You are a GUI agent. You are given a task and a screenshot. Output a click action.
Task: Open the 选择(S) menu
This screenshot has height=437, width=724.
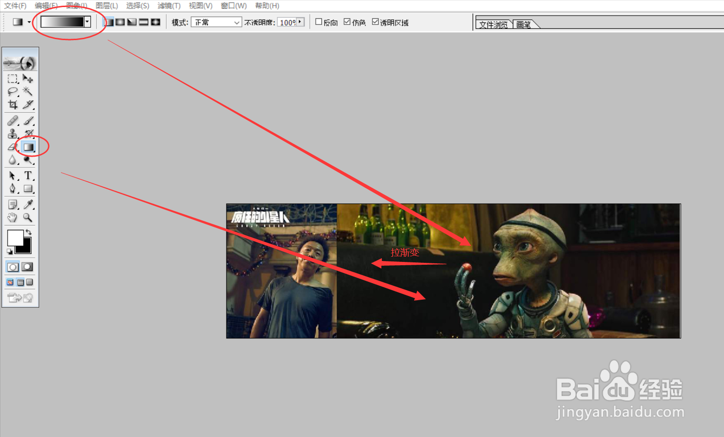point(138,6)
